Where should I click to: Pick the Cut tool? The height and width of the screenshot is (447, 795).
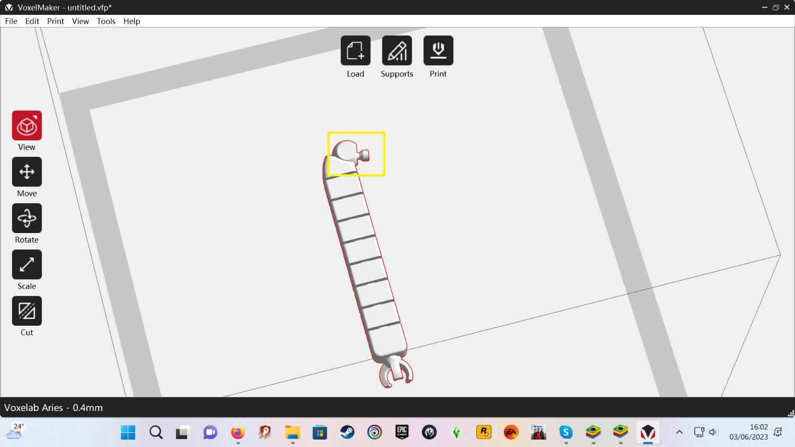pos(27,311)
